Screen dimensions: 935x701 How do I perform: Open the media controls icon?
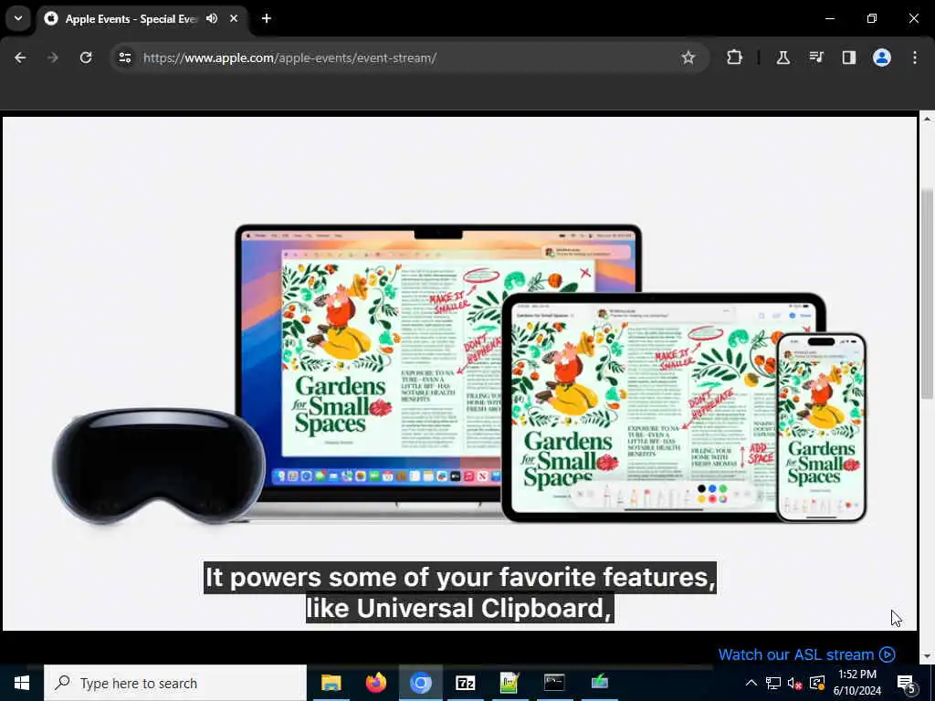[815, 58]
